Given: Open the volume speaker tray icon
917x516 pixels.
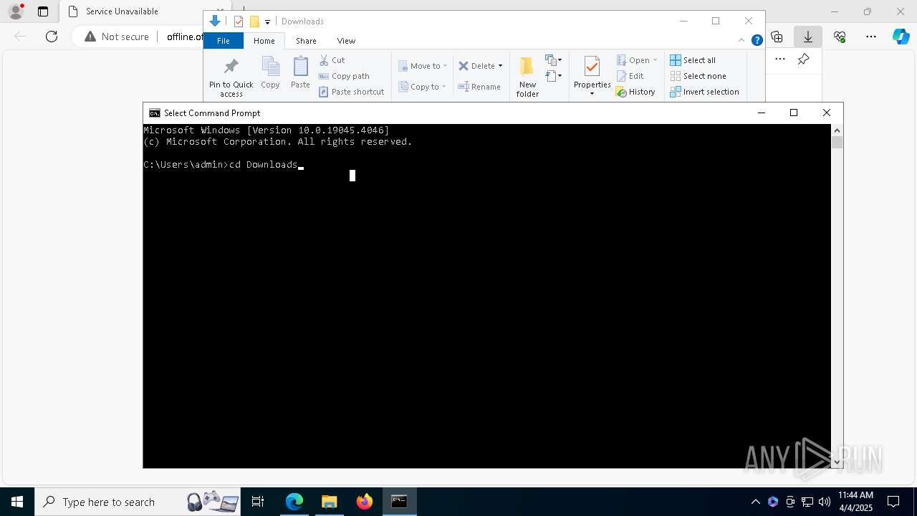Looking at the screenshot, I should (824, 502).
